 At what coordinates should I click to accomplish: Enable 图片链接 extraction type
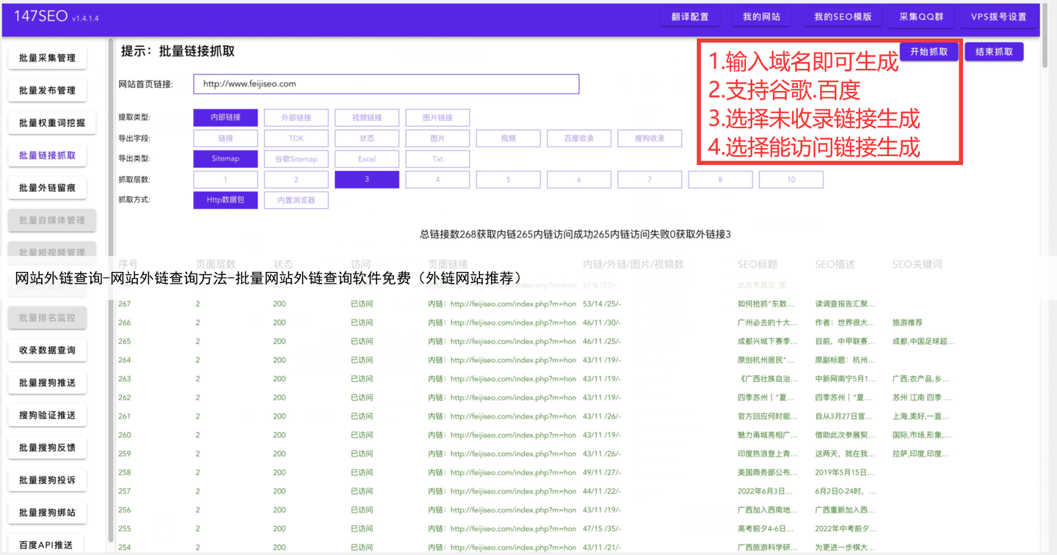437,117
